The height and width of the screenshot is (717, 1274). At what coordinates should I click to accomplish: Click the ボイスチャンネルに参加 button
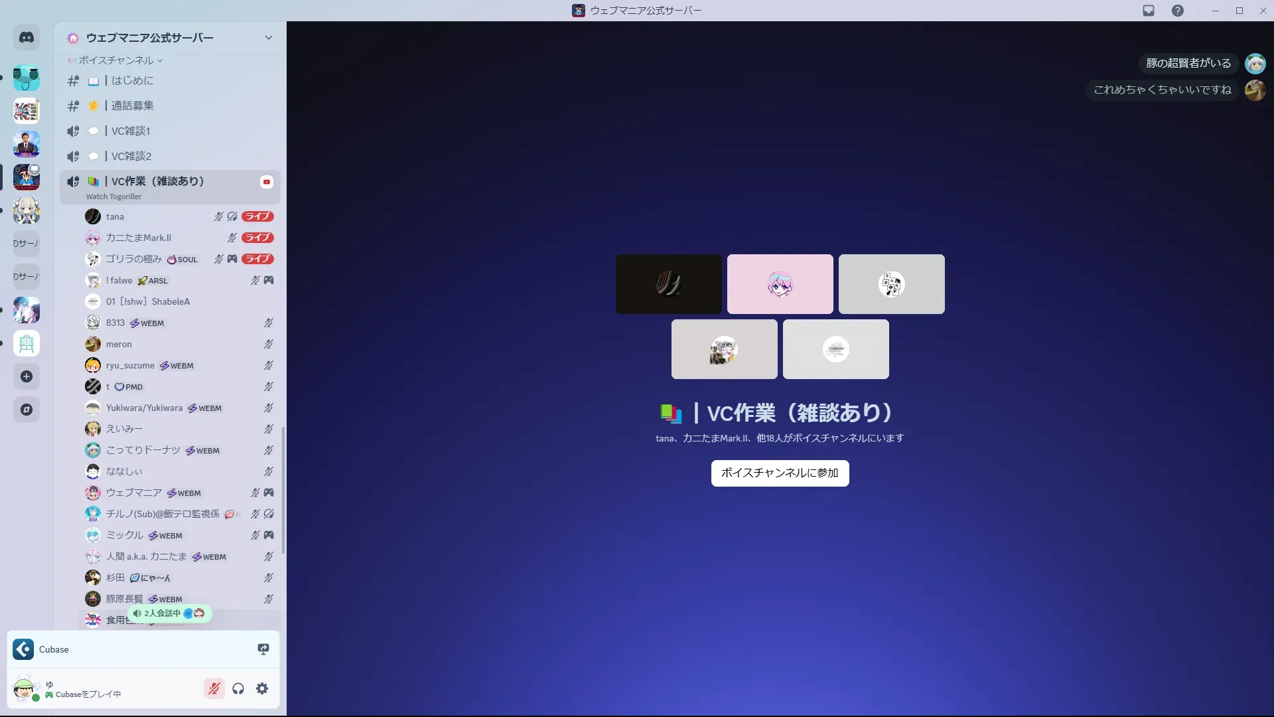[x=780, y=473]
